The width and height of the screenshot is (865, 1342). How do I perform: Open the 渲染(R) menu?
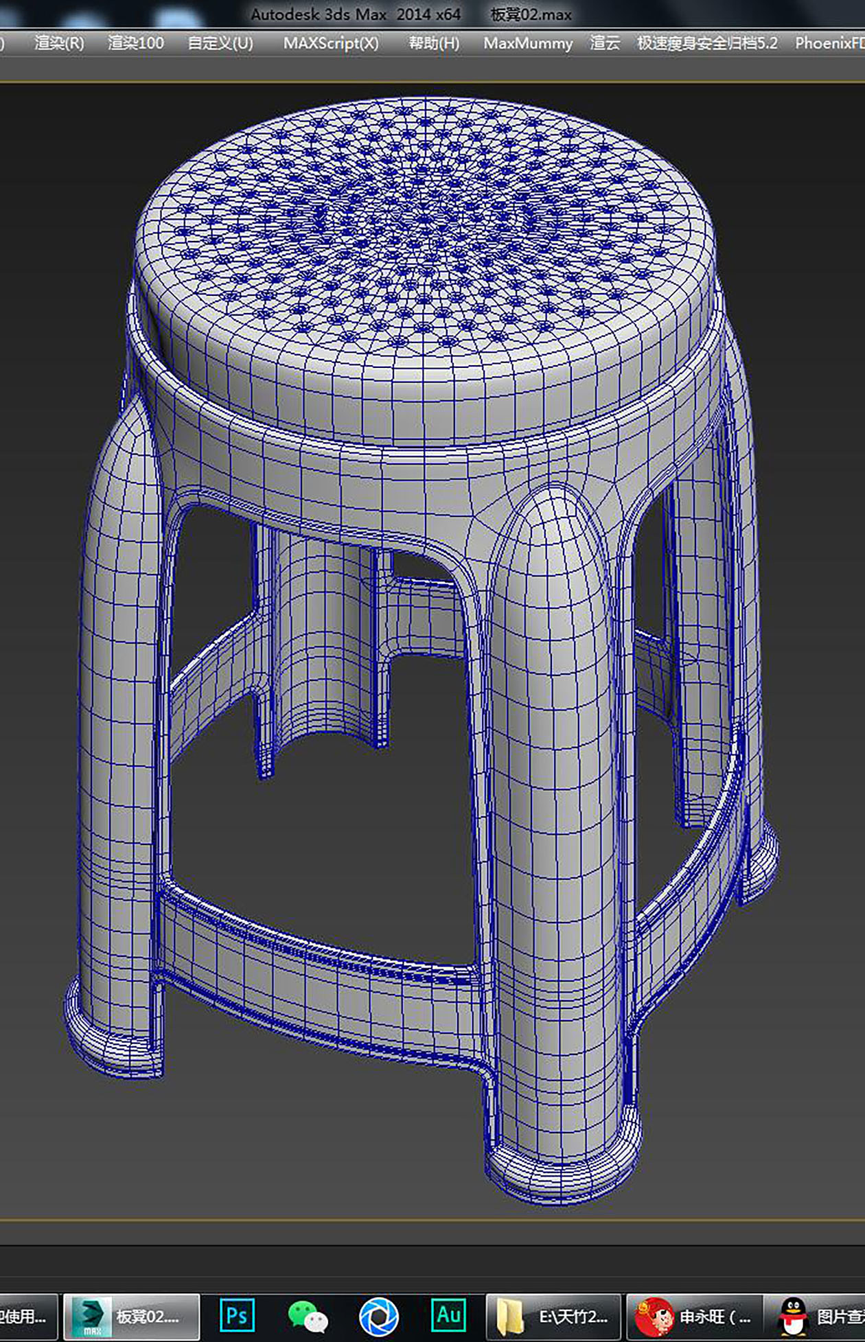click(59, 43)
